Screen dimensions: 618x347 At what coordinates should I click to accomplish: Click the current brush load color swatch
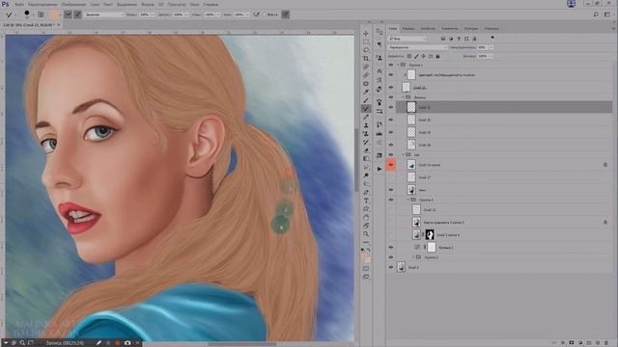click(54, 14)
